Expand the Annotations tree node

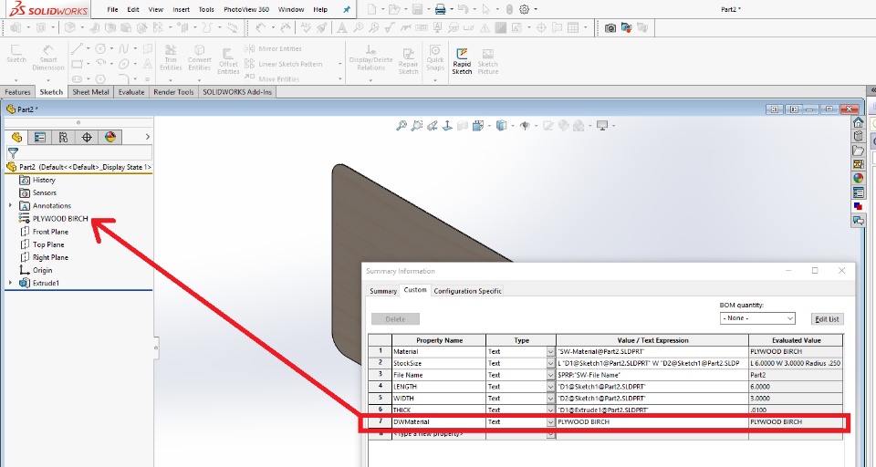click(x=10, y=205)
